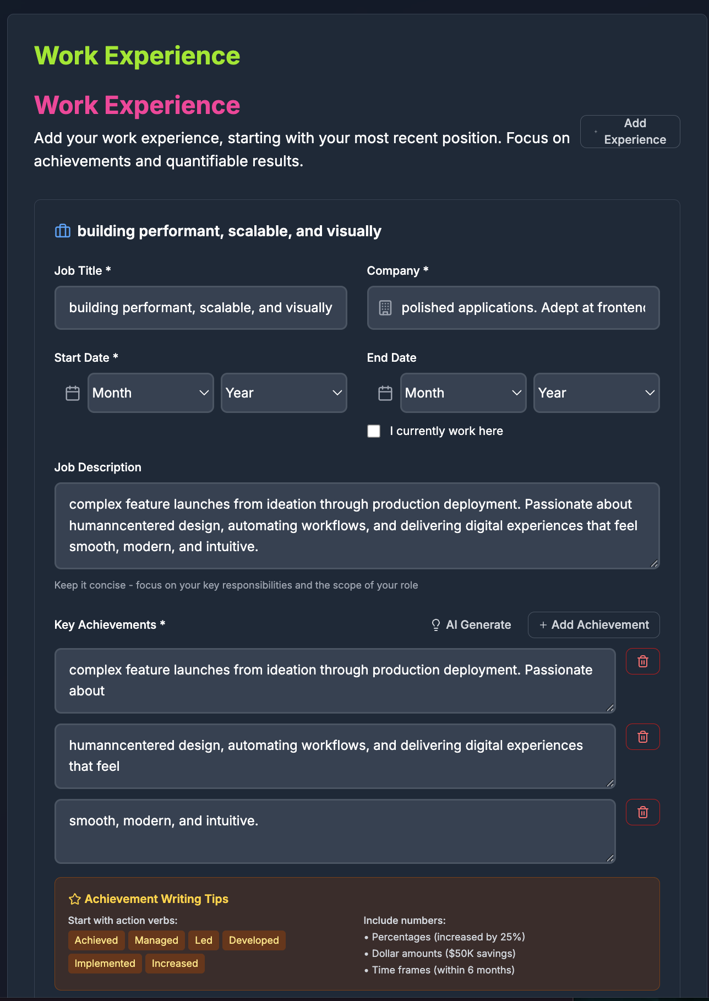Open the End Date year dropdown
709x1001 pixels.
596,393
